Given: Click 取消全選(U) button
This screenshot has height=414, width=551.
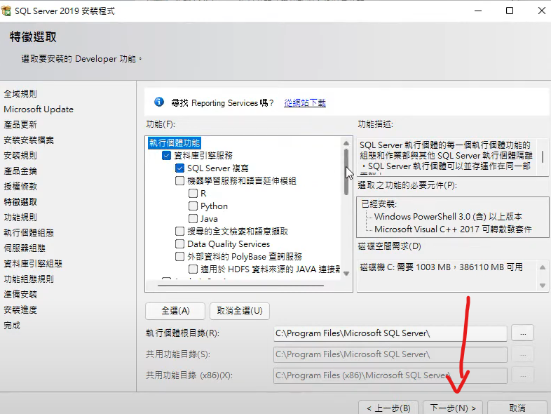Looking at the screenshot, I should pos(240,311).
